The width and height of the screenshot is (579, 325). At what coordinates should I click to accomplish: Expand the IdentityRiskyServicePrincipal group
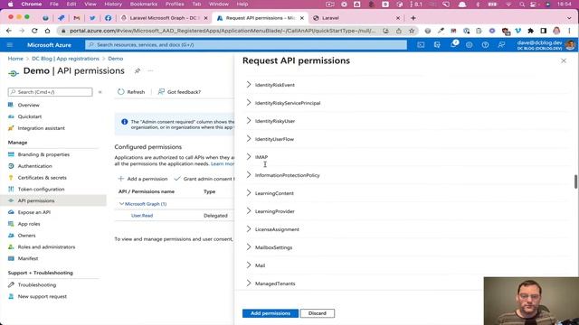point(249,103)
